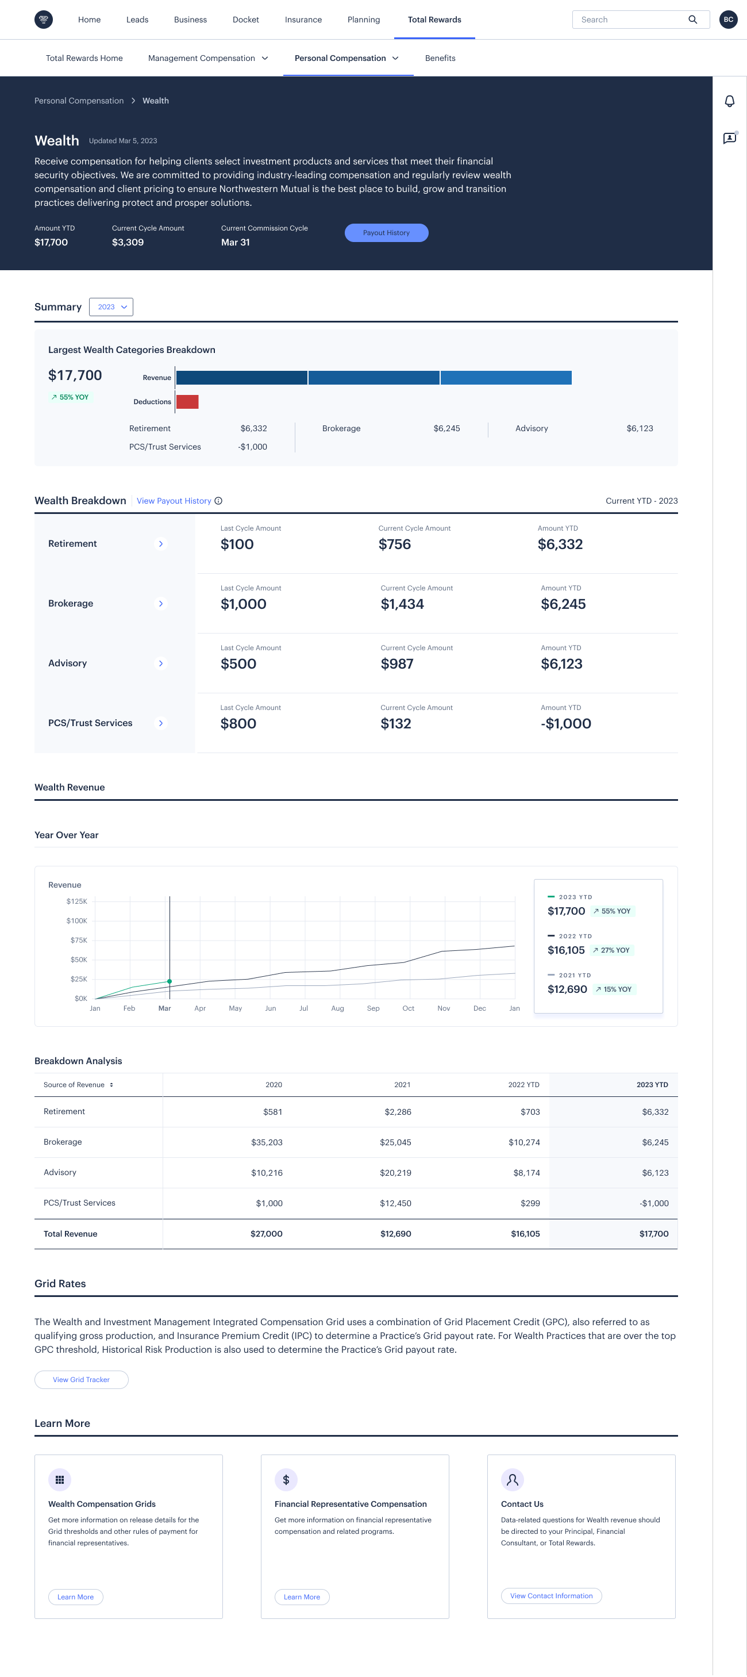Click the dollar sign icon on compensation card
This screenshot has width=747, height=1677.
point(286,1480)
